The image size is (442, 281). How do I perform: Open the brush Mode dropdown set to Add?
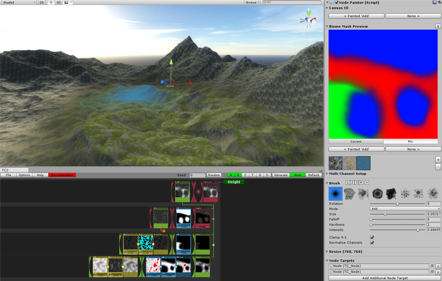click(405, 209)
